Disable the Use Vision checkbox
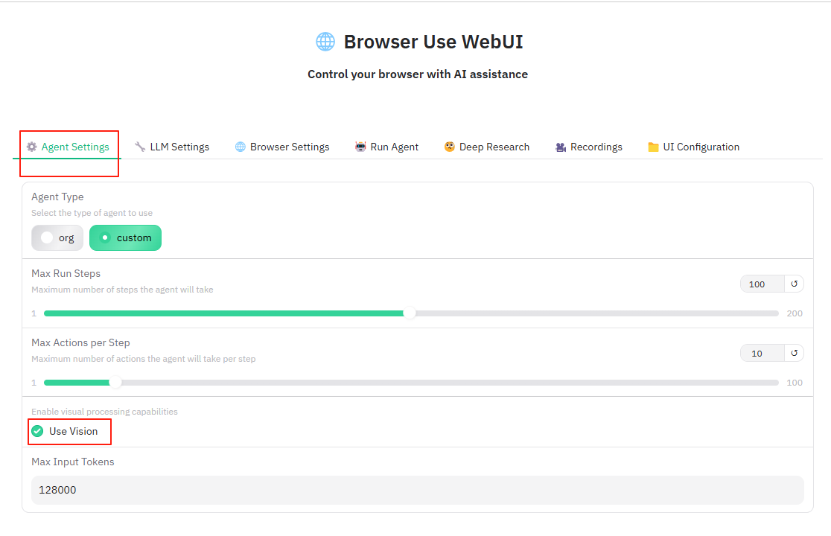The image size is (831, 536). [39, 431]
